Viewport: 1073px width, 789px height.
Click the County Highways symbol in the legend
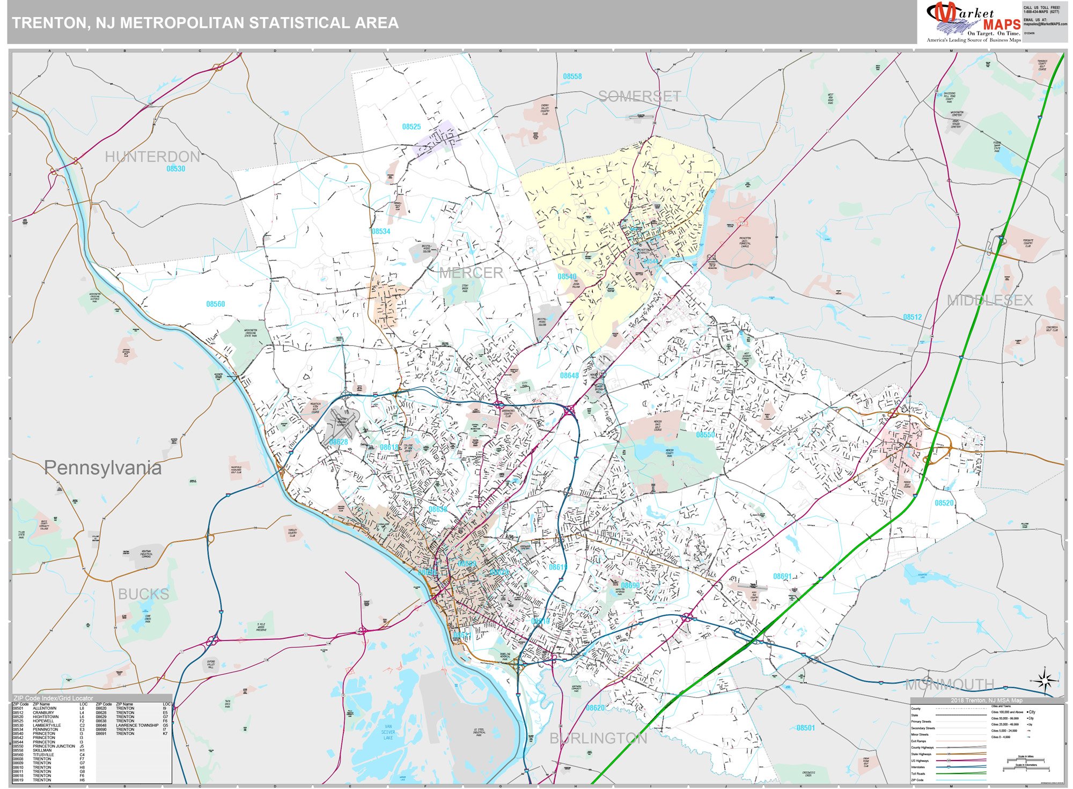click(961, 748)
